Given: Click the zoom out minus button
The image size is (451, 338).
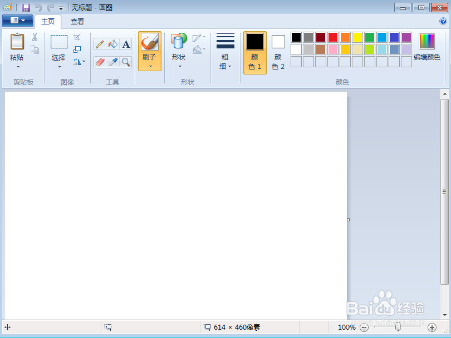Looking at the screenshot, I should 364,327.
